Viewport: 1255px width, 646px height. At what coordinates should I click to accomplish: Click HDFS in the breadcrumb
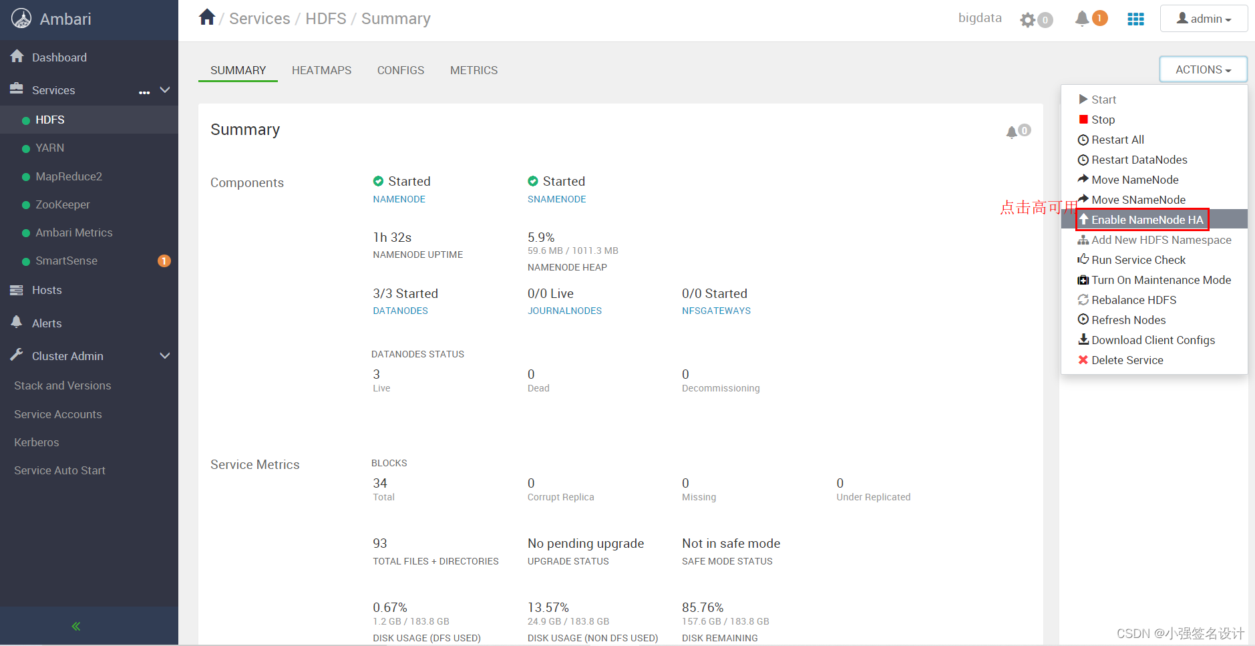tap(326, 19)
